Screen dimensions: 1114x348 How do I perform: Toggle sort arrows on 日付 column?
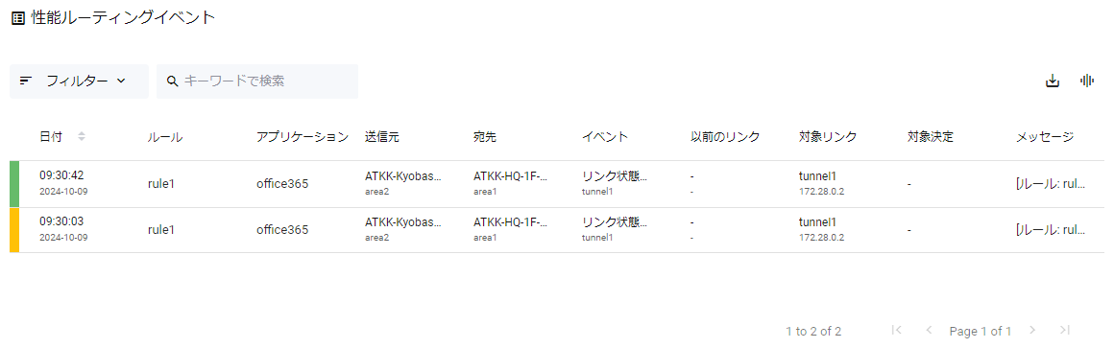point(82,137)
